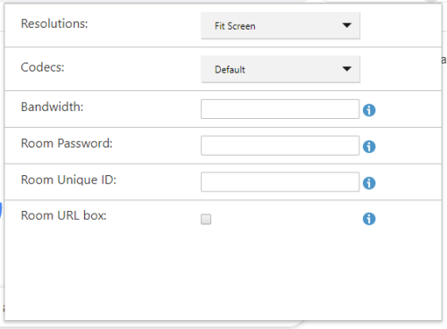Click the Bandwidth input field
Viewport: 447px width, 329px height.
[280, 109]
